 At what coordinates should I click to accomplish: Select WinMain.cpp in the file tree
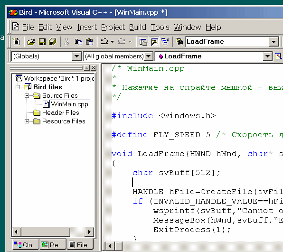pyautogui.click(x=70, y=104)
